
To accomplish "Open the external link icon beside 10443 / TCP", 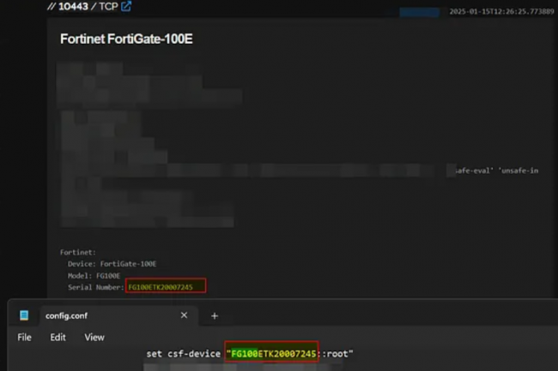I will (x=126, y=7).
